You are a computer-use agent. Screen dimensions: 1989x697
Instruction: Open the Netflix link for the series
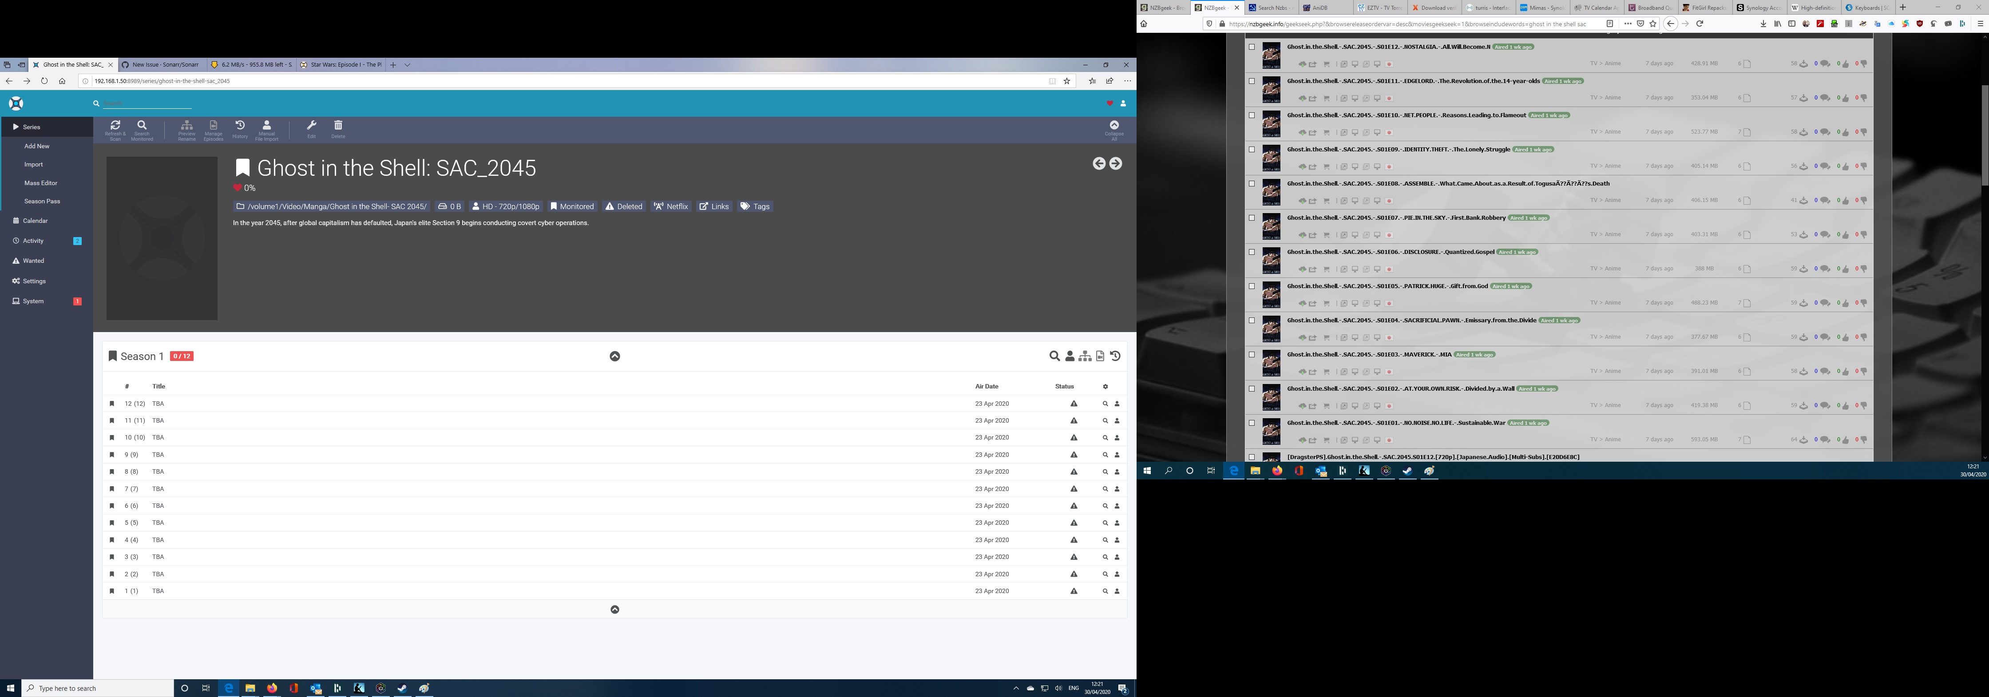tap(671, 206)
